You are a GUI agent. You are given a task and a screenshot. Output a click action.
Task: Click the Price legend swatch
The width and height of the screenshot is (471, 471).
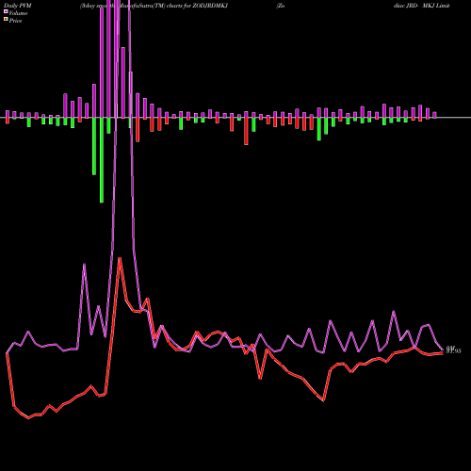tap(6, 19)
